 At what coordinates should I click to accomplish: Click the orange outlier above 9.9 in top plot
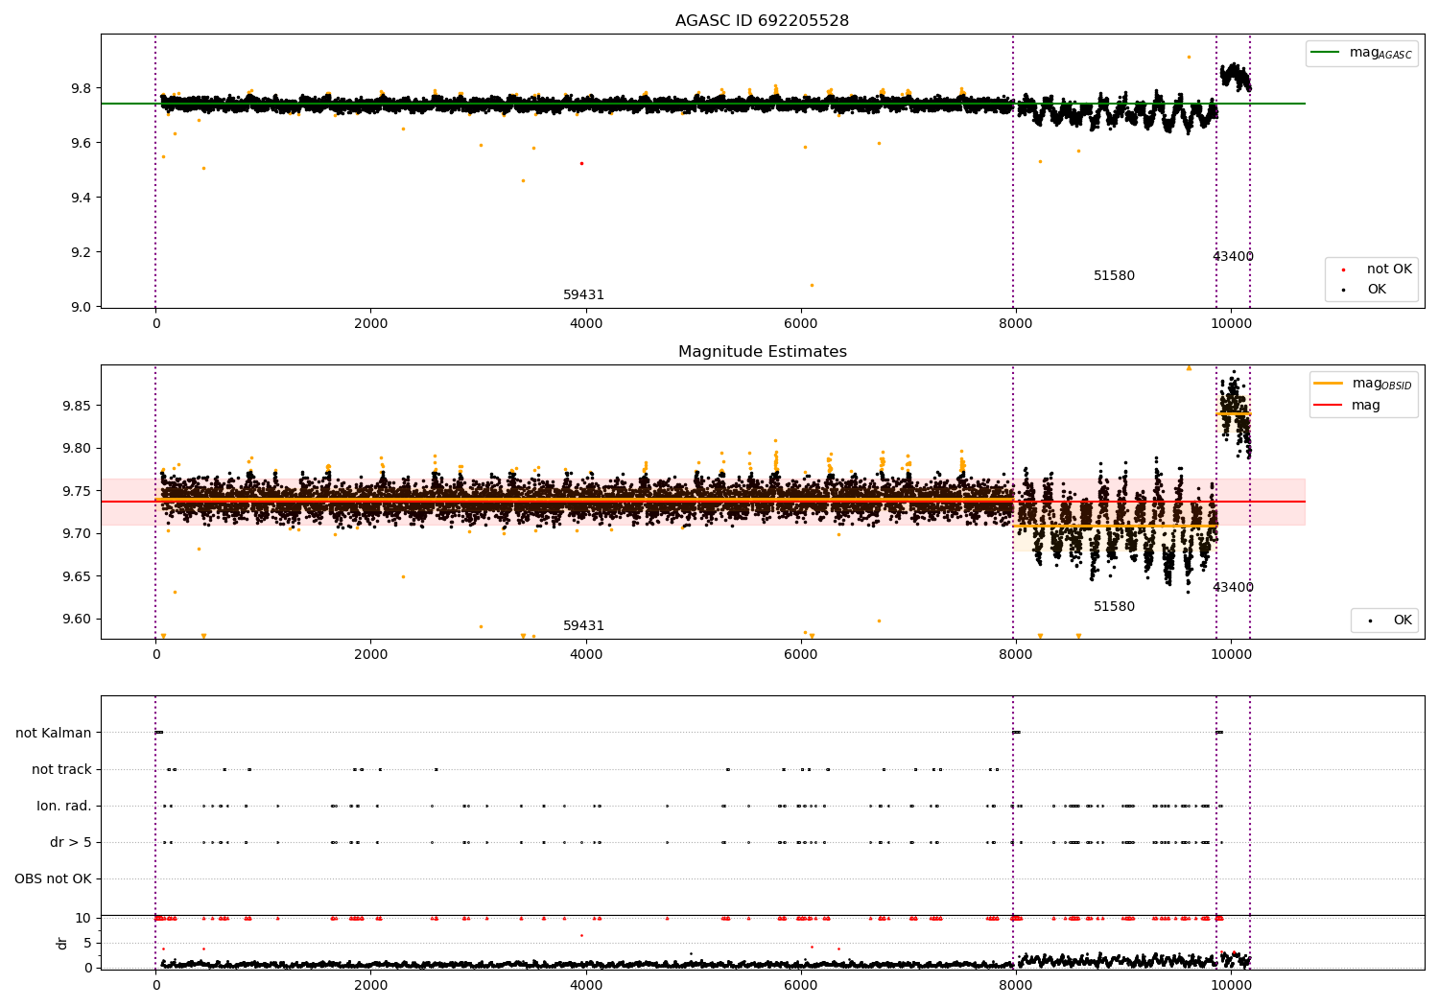pyautogui.click(x=1189, y=57)
